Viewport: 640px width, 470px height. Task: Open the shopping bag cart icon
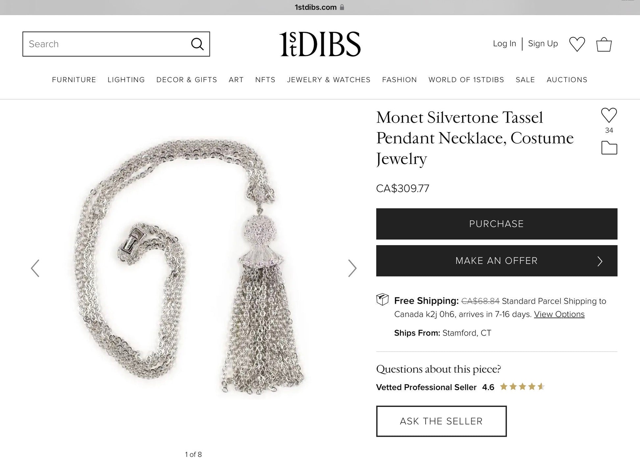[604, 44]
